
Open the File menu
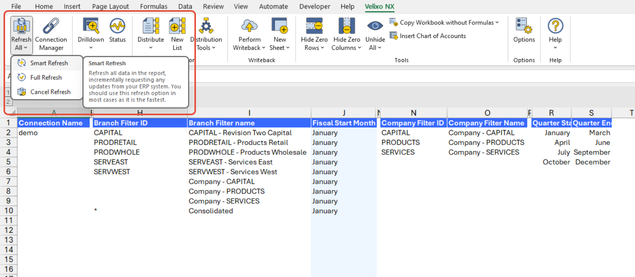tap(16, 6)
